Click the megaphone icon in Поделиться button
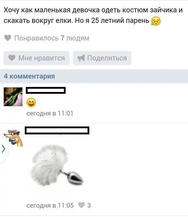Image resolution: width=188 pixels, height=217 pixels. 81,58
